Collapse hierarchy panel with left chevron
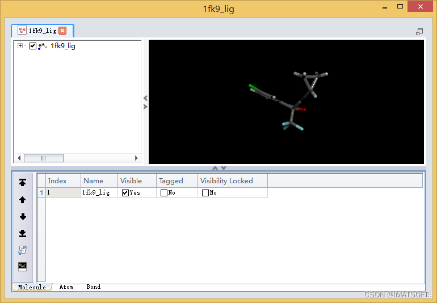The width and height of the screenshot is (437, 303). point(145,98)
